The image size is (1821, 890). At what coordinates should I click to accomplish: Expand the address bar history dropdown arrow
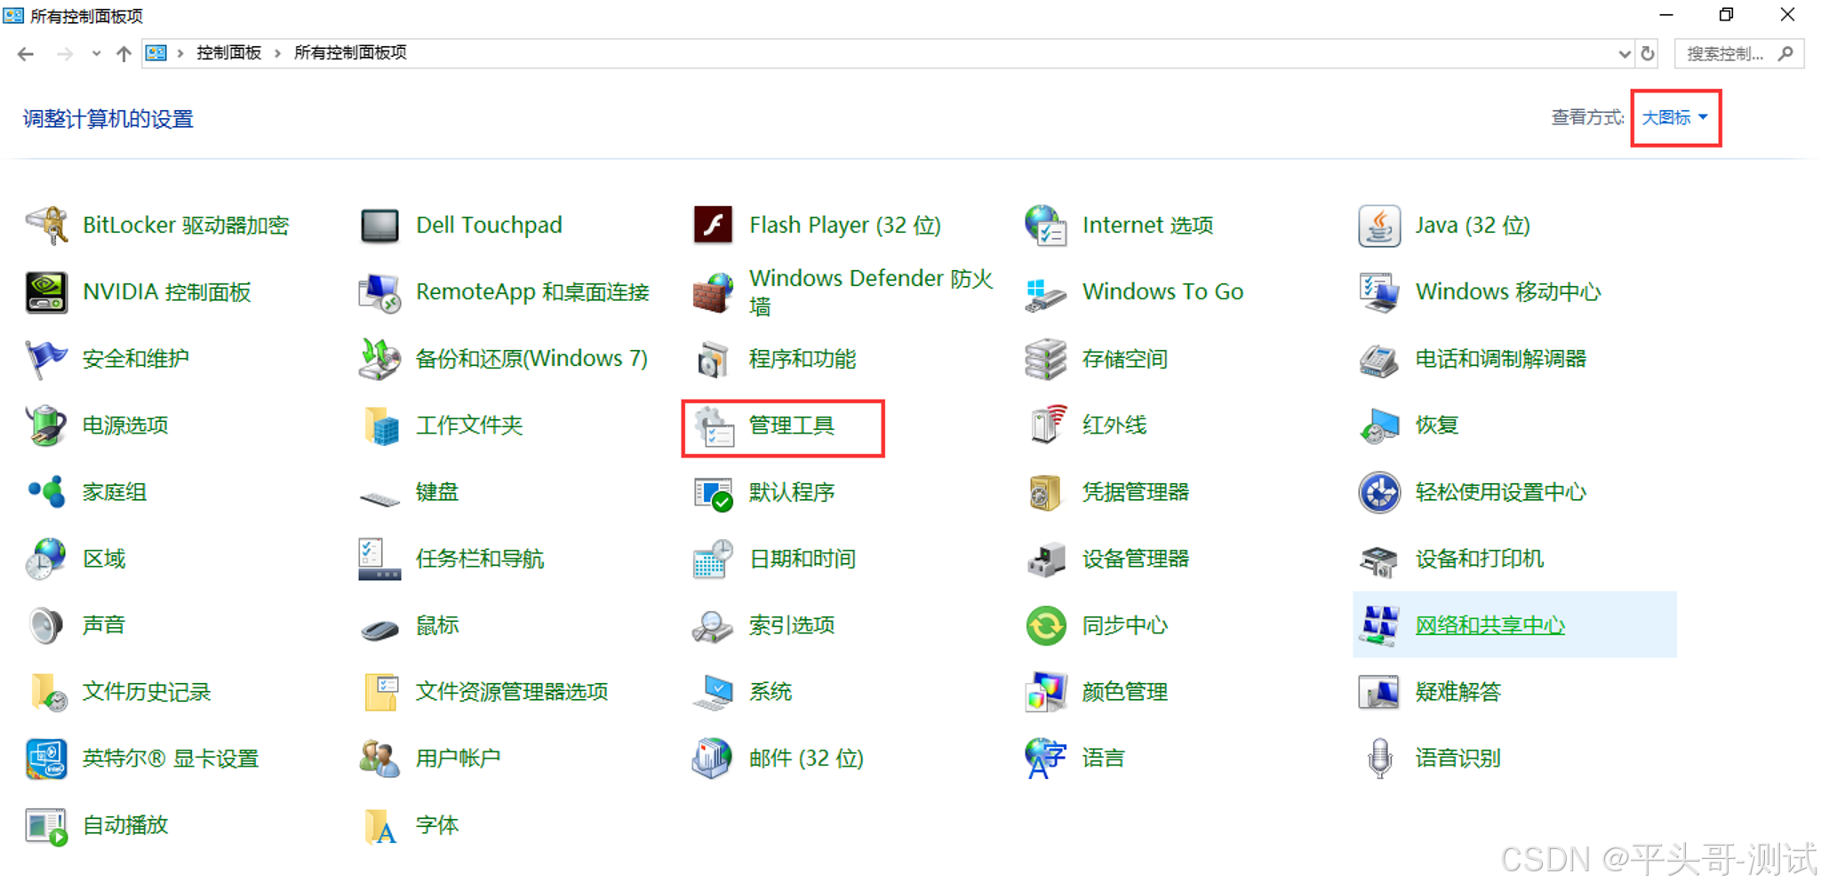click(x=1624, y=53)
